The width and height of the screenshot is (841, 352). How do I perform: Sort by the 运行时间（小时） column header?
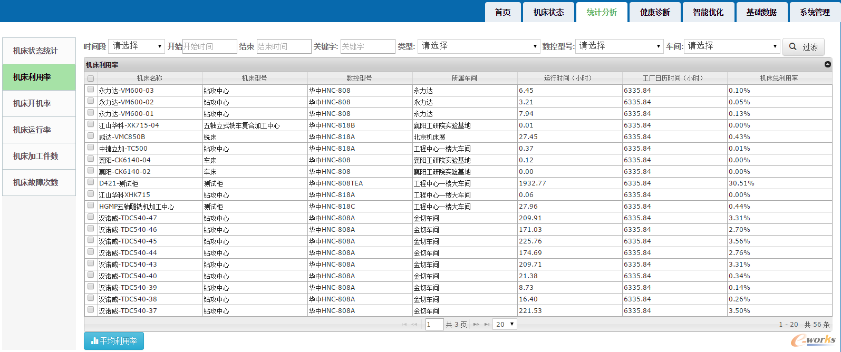point(569,78)
